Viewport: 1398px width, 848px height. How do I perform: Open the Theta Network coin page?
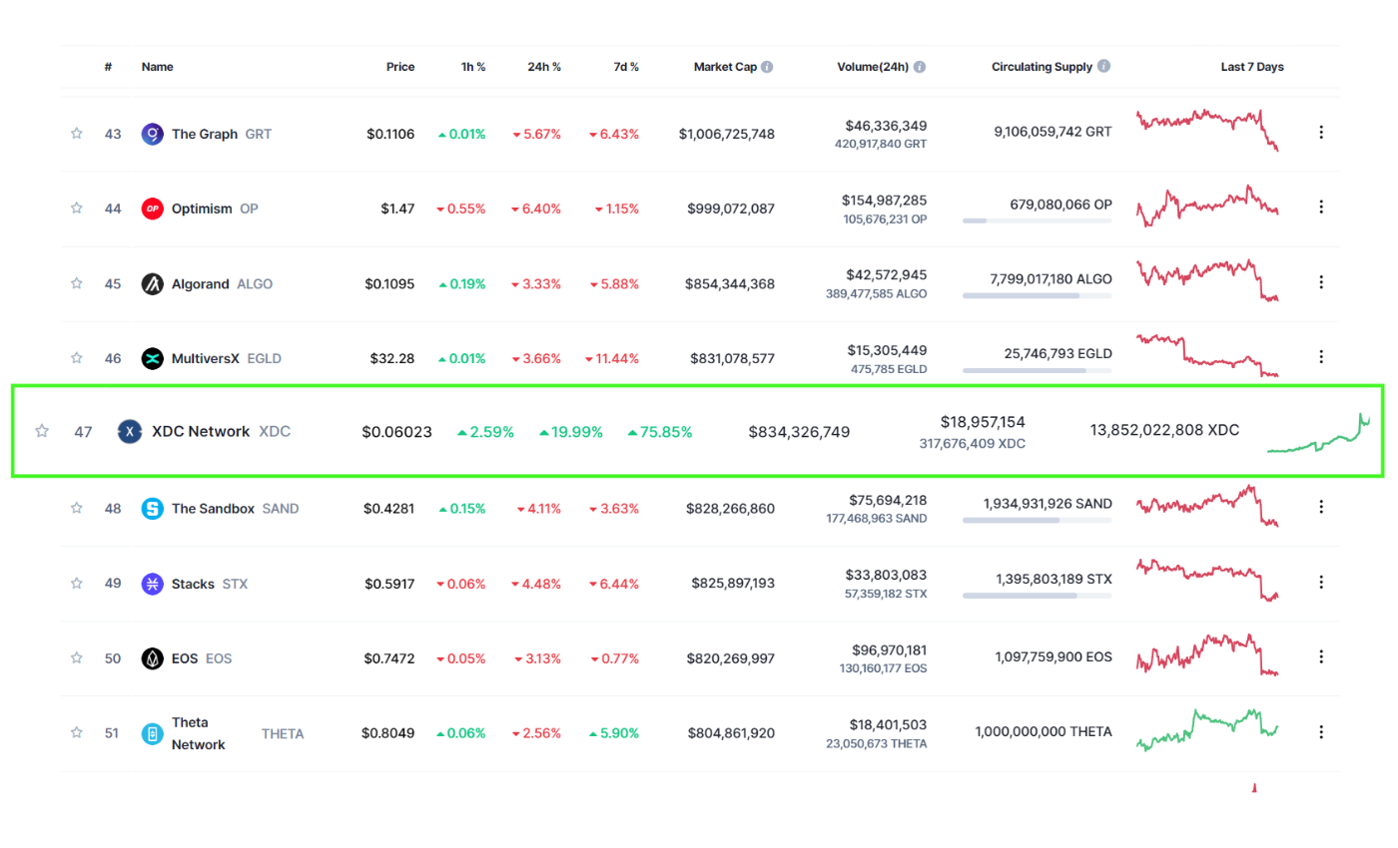pyautogui.click(x=238, y=733)
